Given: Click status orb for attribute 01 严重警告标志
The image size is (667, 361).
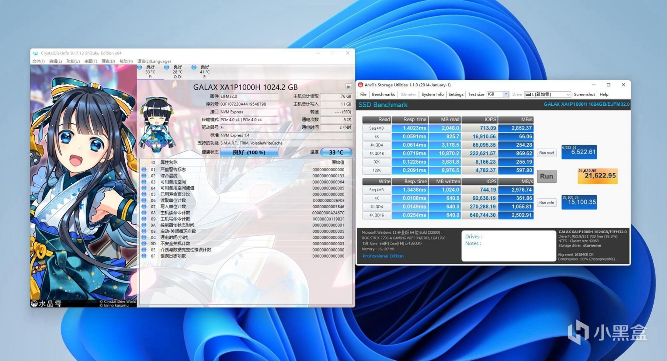Looking at the screenshot, I should pos(144,170).
